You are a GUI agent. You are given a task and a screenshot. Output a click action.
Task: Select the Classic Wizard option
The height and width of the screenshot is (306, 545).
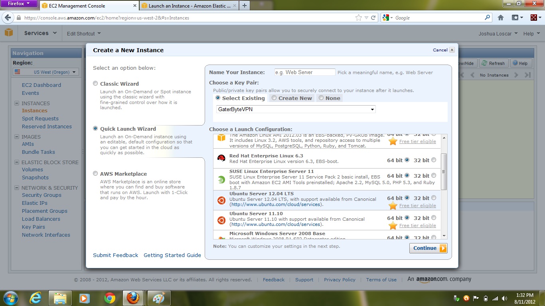point(95,84)
